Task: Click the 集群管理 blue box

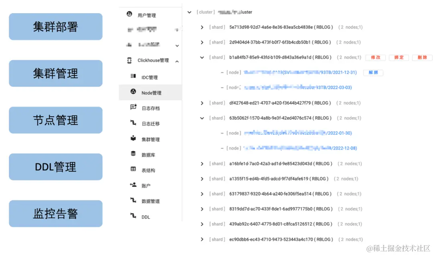Action: 56,73
